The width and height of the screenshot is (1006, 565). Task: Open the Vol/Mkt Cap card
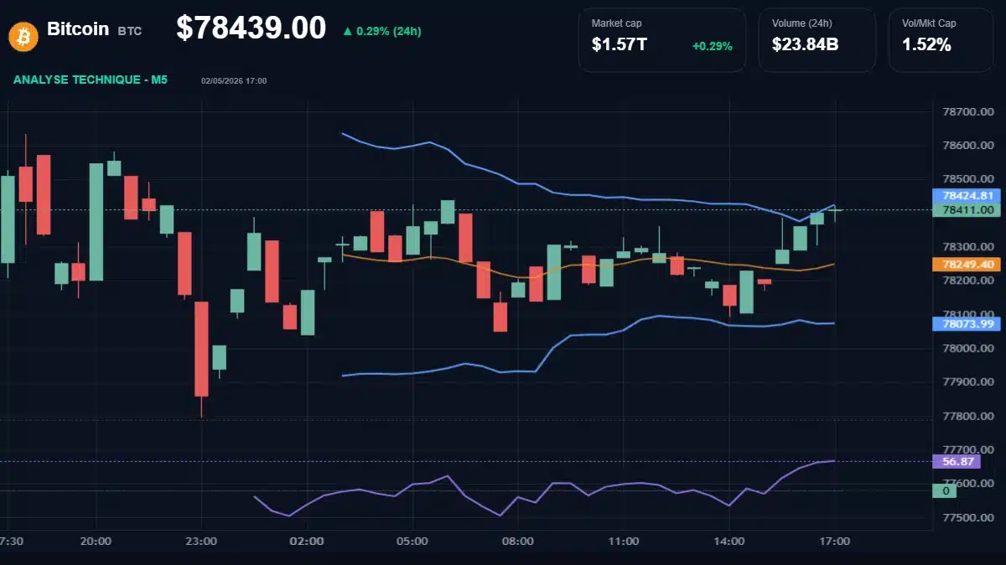(941, 40)
